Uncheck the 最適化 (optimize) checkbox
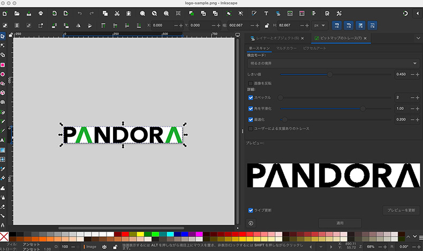 click(x=251, y=120)
